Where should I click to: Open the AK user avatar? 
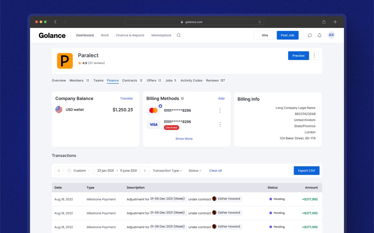click(x=331, y=35)
